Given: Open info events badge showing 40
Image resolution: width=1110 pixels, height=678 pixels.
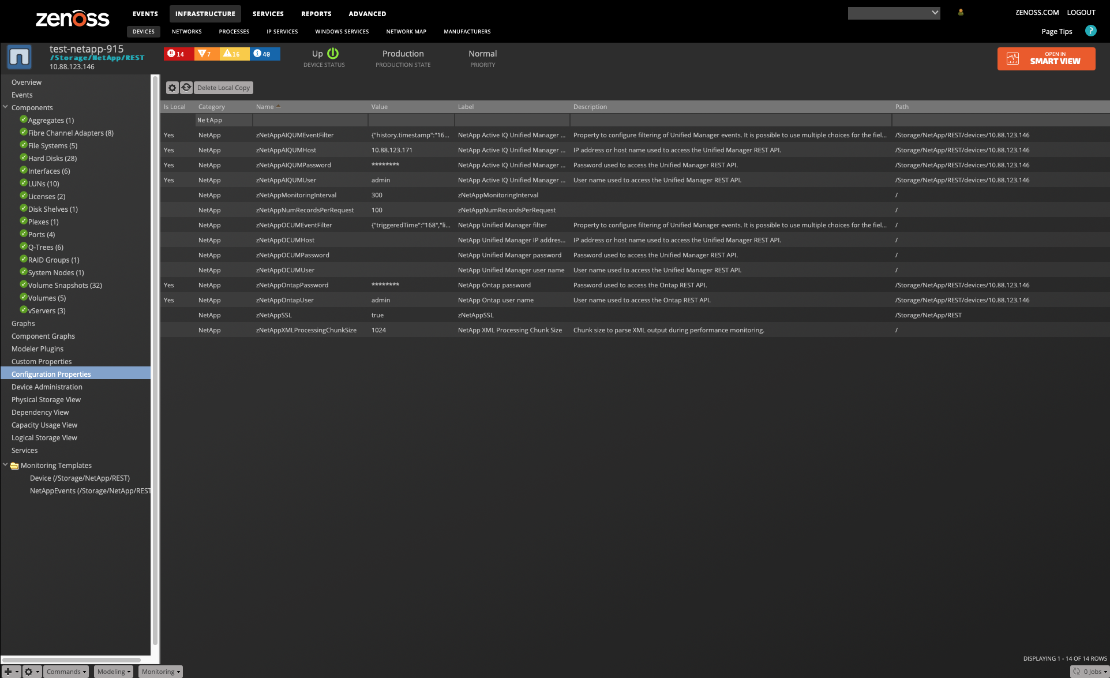Looking at the screenshot, I should point(265,54).
